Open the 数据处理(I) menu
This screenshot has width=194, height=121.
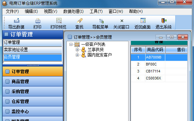pyautogui.click(x=73, y=11)
